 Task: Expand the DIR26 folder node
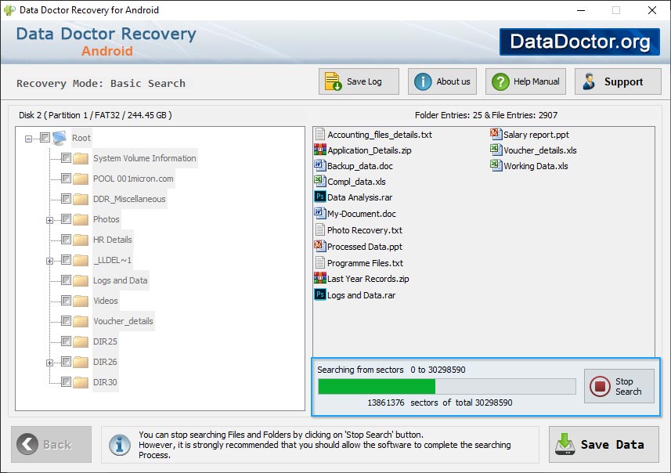[49, 363]
